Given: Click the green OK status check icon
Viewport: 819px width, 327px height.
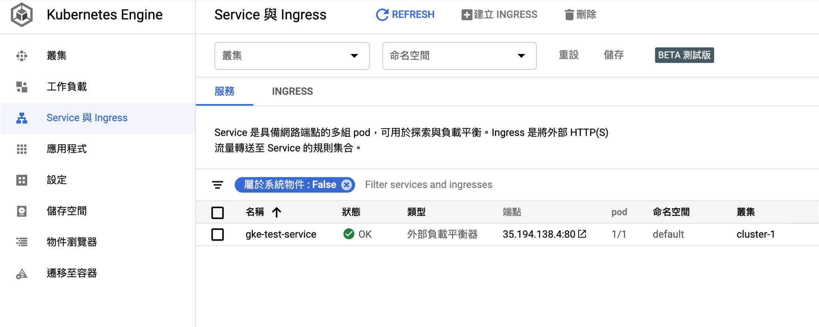Looking at the screenshot, I should (349, 234).
